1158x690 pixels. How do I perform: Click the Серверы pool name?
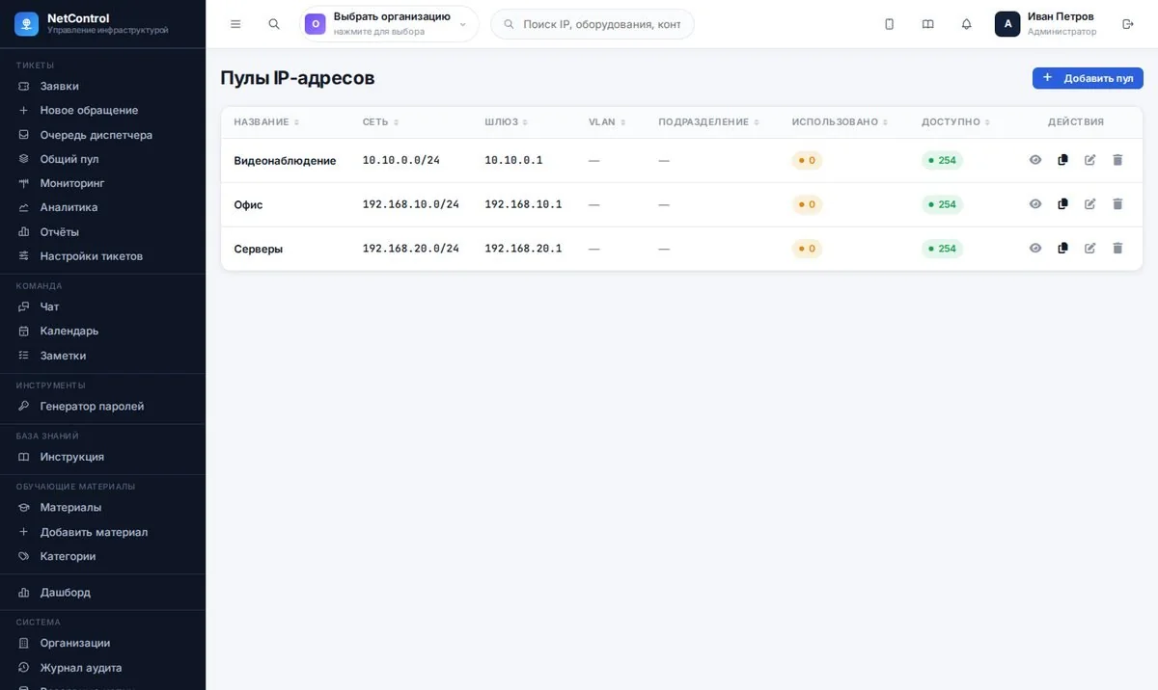pos(258,249)
